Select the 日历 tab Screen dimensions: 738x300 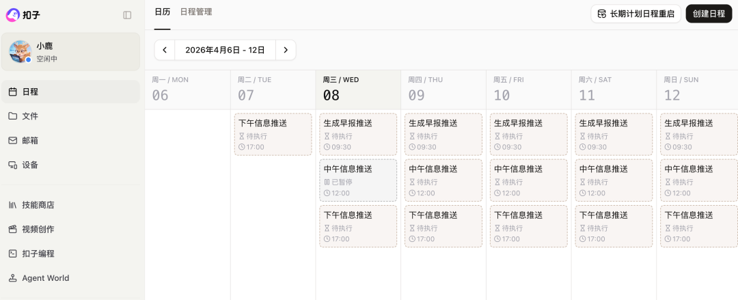pyautogui.click(x=162, y=12)
